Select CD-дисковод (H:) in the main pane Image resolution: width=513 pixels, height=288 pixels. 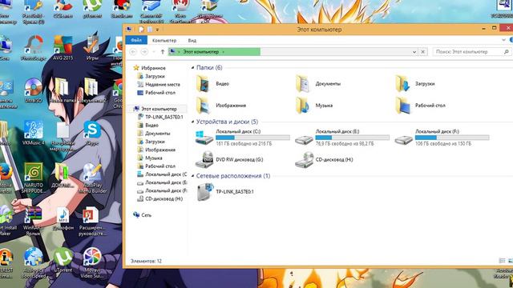(324, 160)
